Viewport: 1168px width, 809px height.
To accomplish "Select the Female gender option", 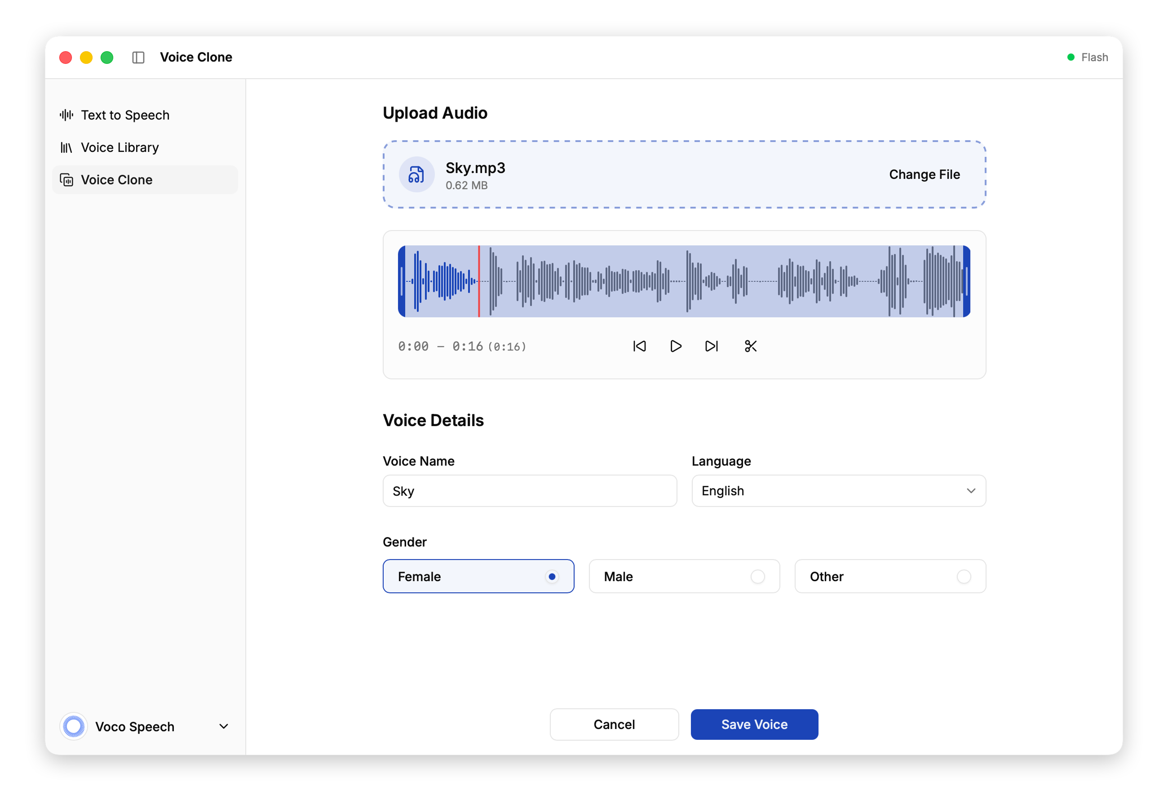I will click(478, 576).
